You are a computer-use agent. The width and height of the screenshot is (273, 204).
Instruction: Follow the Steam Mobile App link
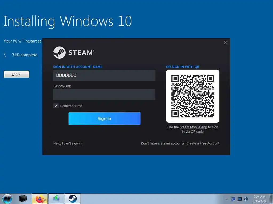(x=193, y=127)
